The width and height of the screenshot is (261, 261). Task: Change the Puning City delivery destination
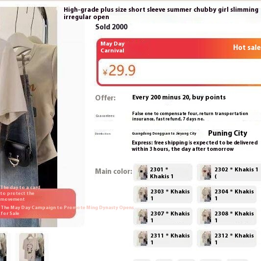click(x=228, y=133)
